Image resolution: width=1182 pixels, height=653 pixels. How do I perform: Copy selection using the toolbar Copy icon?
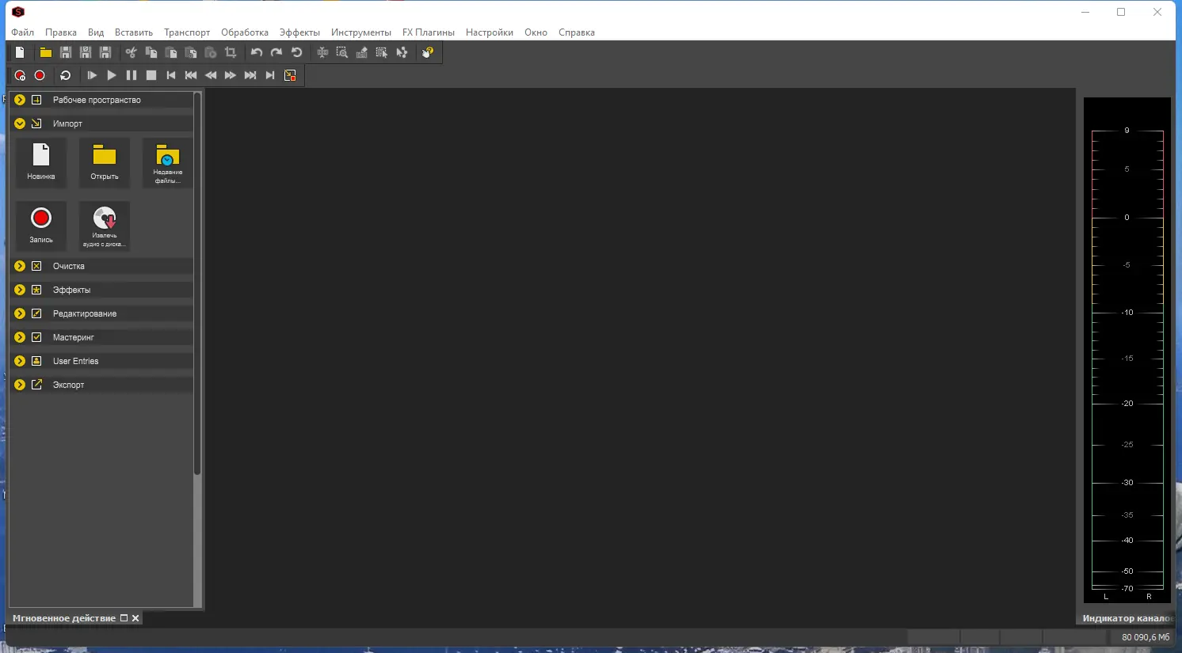(x=151, y=52)
